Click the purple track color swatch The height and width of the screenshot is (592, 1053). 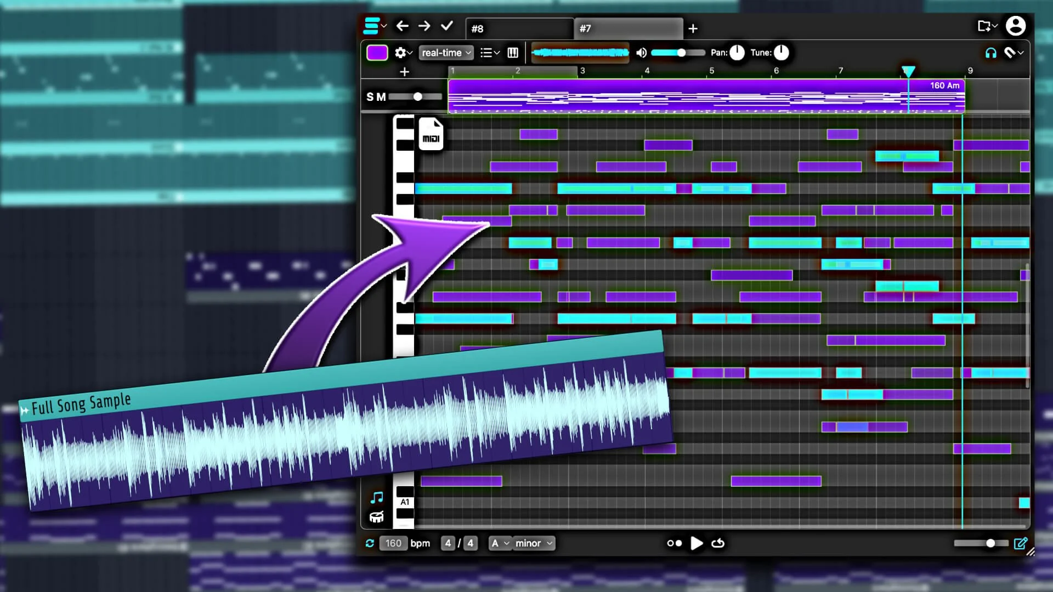[x=377, y=53]
